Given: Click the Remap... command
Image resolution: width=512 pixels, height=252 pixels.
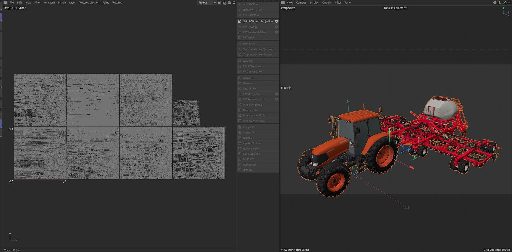Looking at the screenshot, I should [258, 170].
